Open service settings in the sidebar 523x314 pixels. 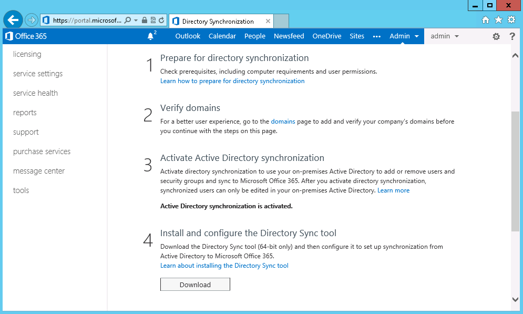click(38, 74)
